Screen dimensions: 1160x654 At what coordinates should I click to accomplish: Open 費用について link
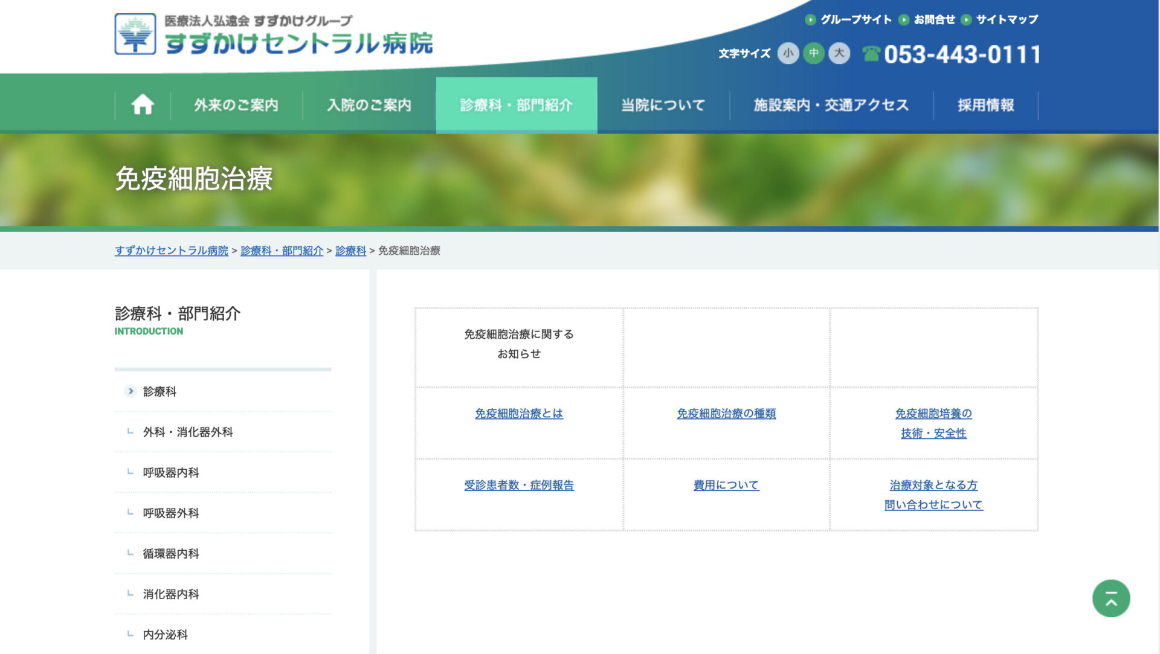[x=726, y=485]
